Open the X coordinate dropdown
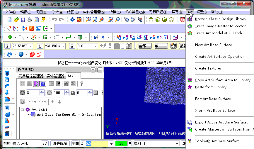254x149 pixels. point(31,46)
